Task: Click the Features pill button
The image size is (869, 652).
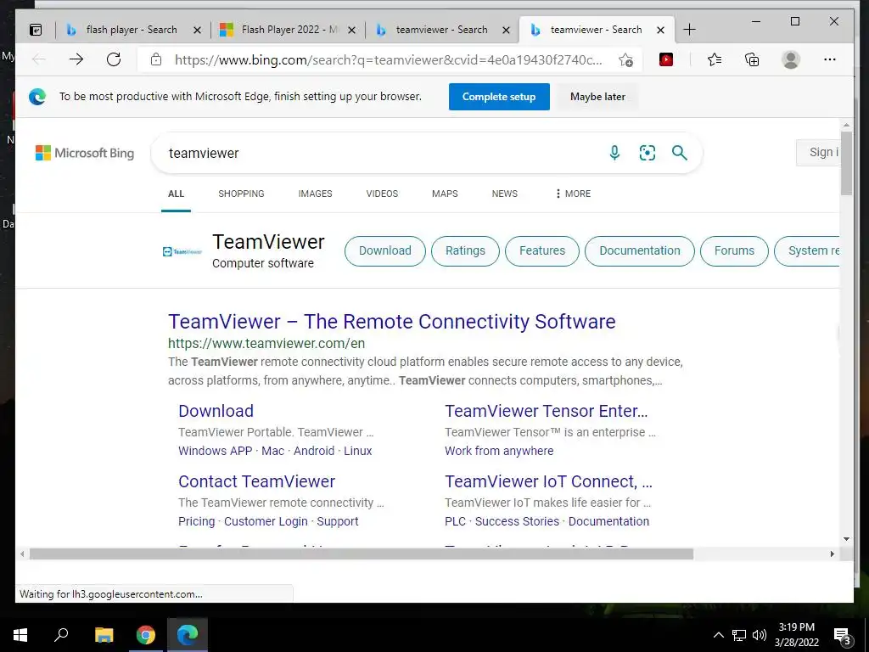Action: click(542, 250)
